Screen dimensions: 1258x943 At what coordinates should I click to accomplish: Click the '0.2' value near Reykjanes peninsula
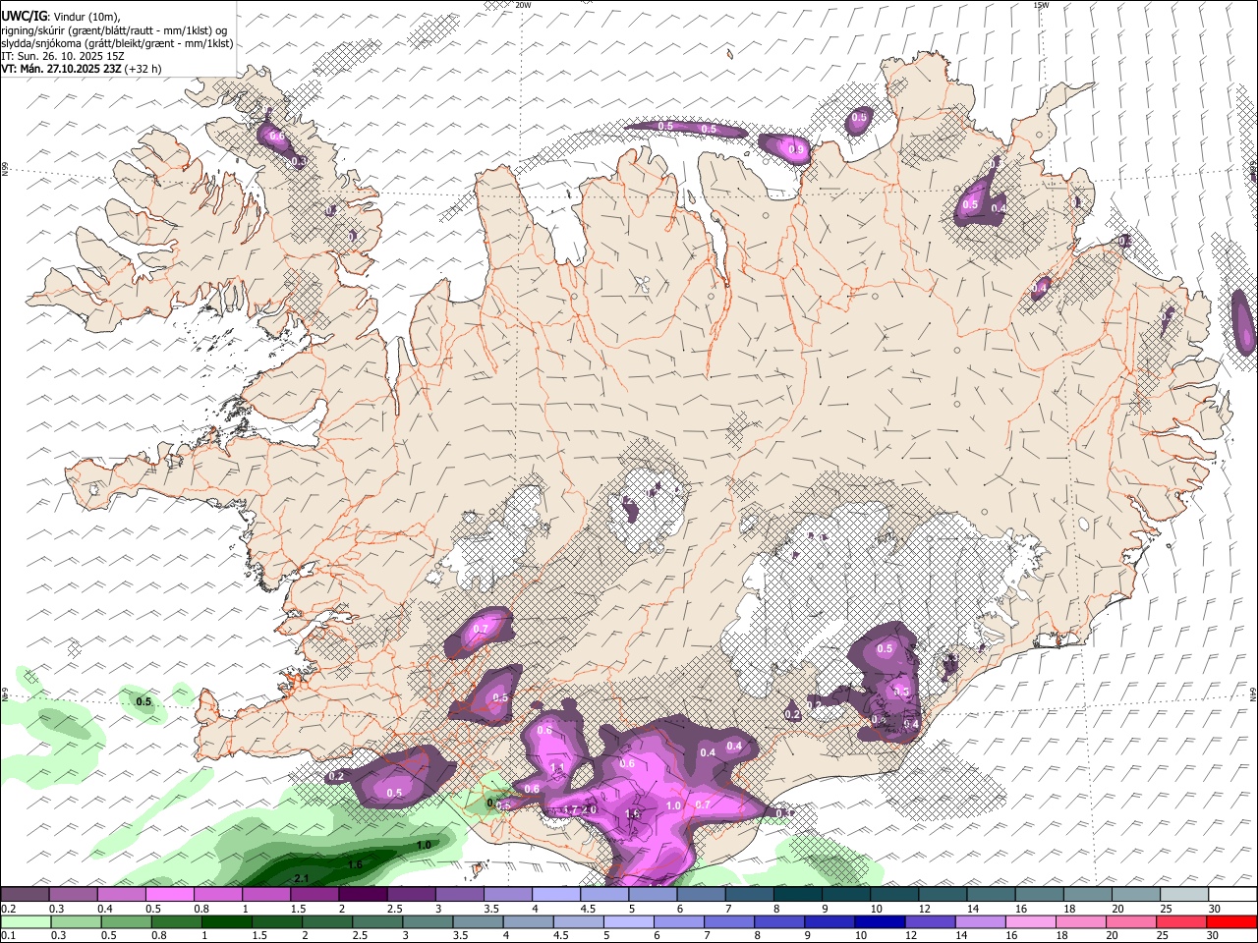pos(336,776)
